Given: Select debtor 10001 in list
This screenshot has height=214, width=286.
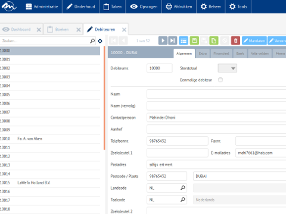Looking at the screenshot, I should click(50, 59).
